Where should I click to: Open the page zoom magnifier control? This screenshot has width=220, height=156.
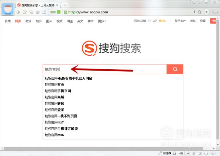(x=214, y=154)
